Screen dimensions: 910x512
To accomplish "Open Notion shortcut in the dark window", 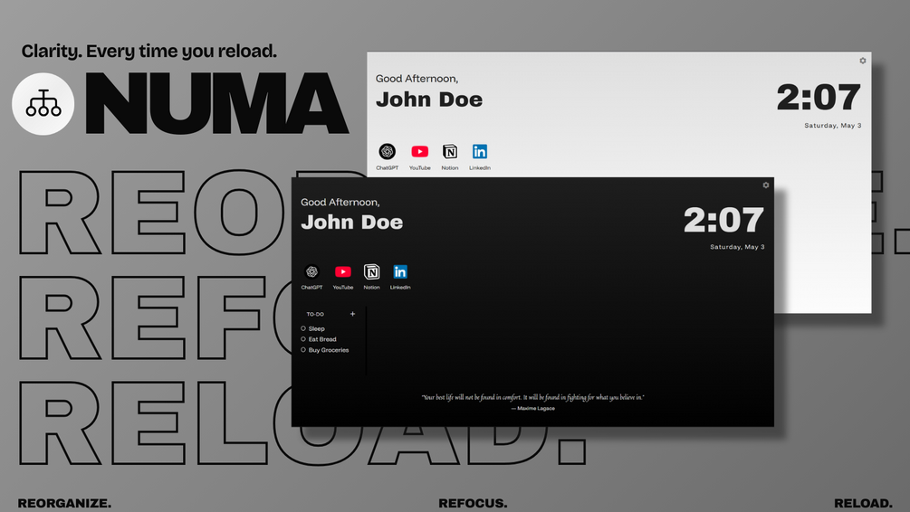I will (371, 272).
